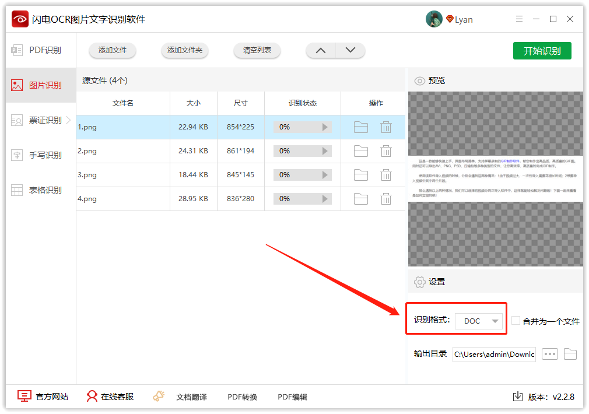Switch to 票证识别 mode in sidebar
The width and height of the screenshot is (589, 414).
(x=38, y=120)
